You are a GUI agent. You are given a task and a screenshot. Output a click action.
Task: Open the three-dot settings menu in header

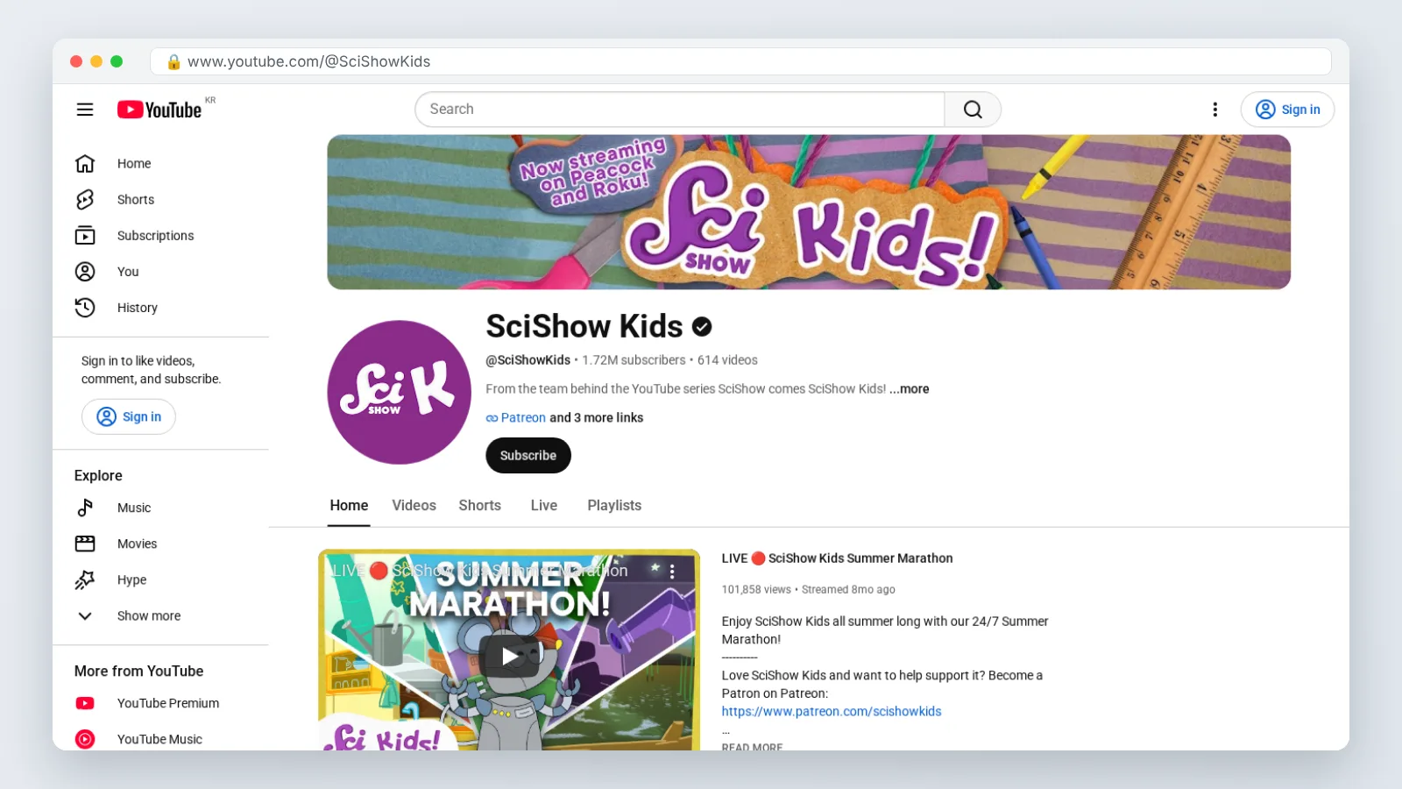point(1214,110)
